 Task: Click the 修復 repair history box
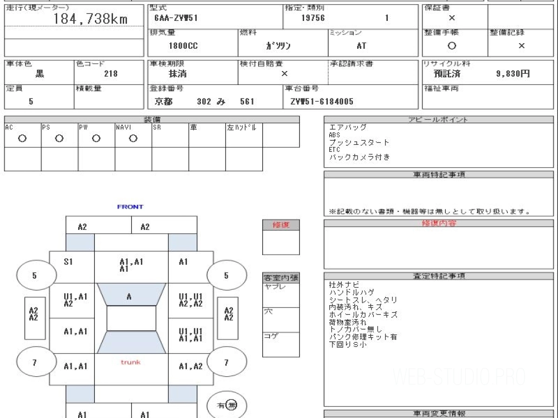[280, 242]
